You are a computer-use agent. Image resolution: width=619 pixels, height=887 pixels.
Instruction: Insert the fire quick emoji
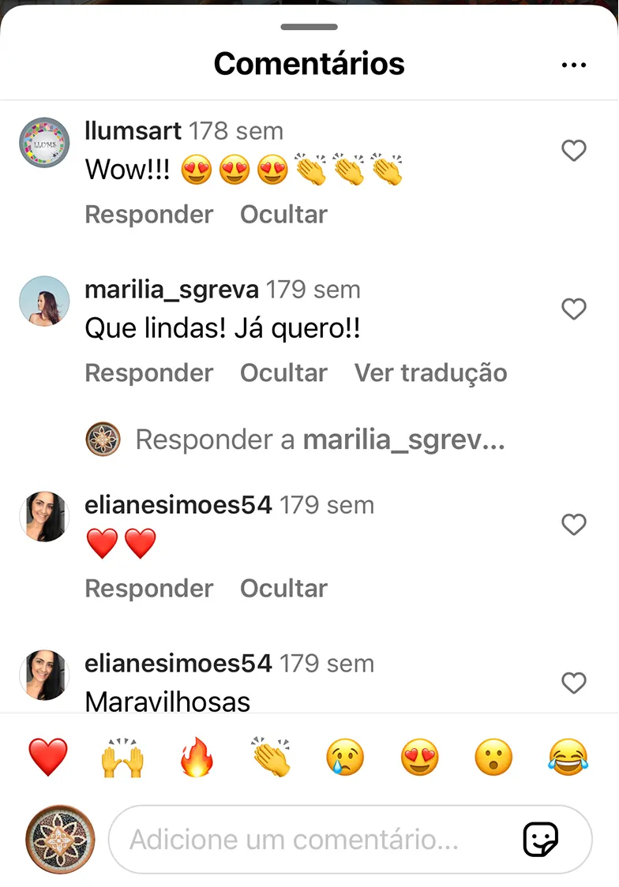coord(197,757)
